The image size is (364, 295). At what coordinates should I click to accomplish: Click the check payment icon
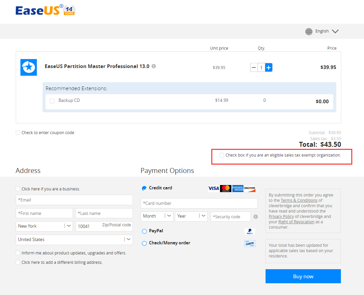tap(250, 243)
